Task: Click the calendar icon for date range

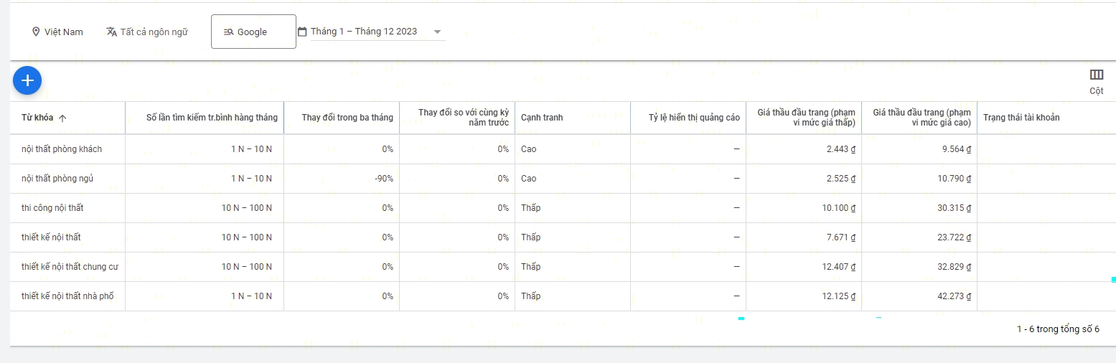Action: [x=302, y=32]
